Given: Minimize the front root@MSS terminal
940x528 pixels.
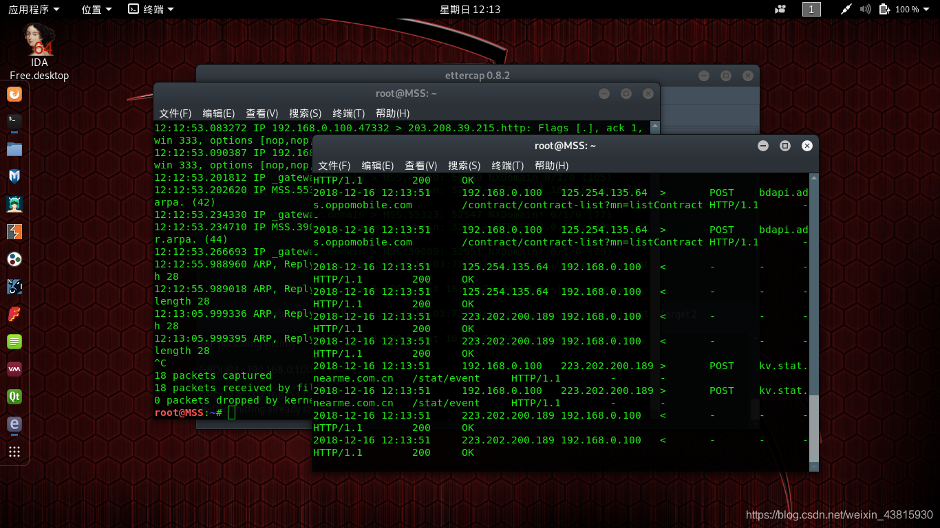Looking at the screenshot, I should [x=762, y=146].
